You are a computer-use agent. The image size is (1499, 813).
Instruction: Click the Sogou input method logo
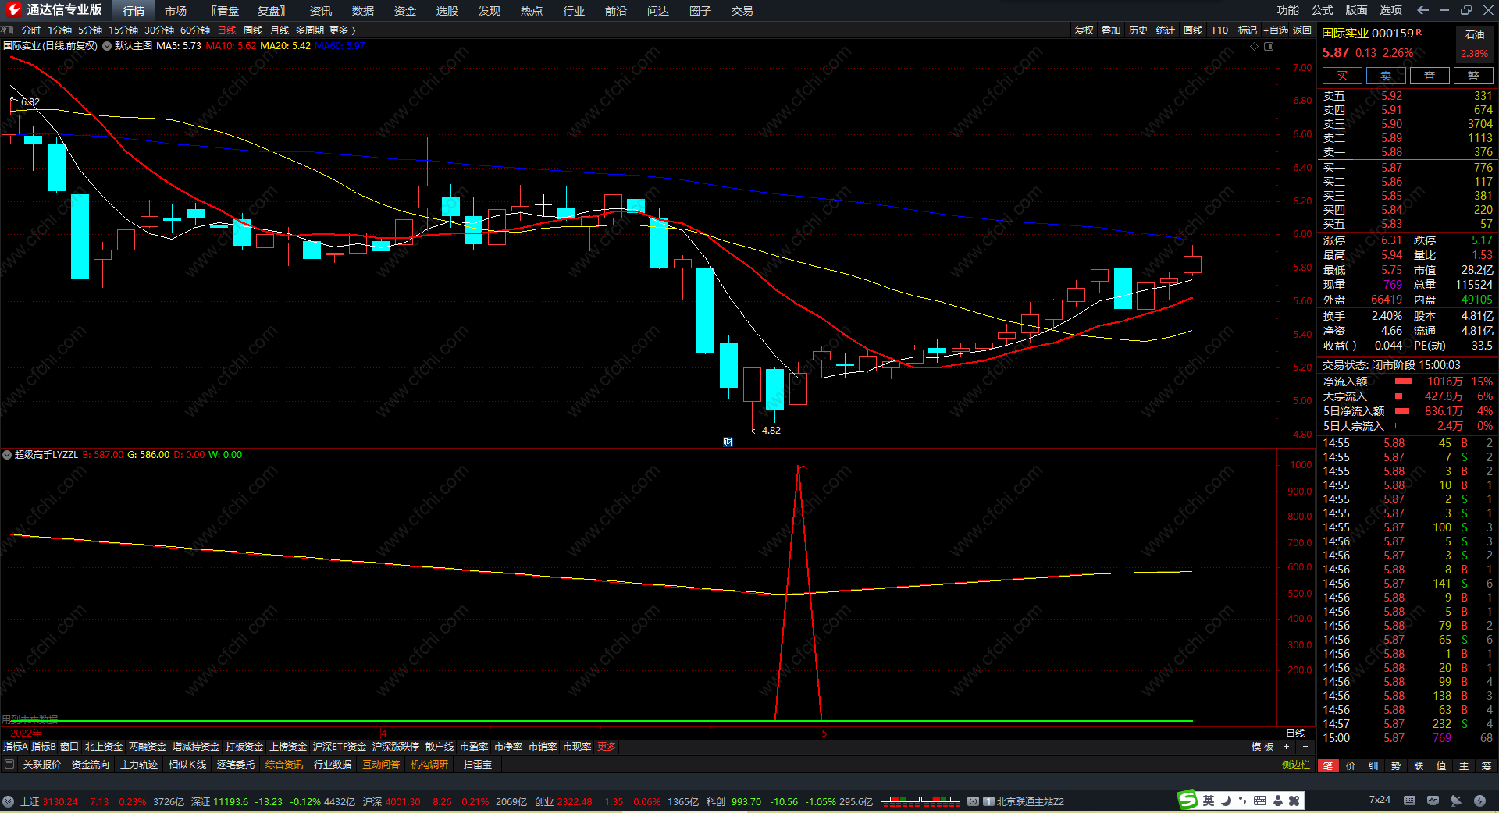(x=1187, y=800)
